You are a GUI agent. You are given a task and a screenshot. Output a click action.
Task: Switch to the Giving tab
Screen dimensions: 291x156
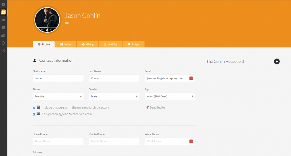(88, 44)
